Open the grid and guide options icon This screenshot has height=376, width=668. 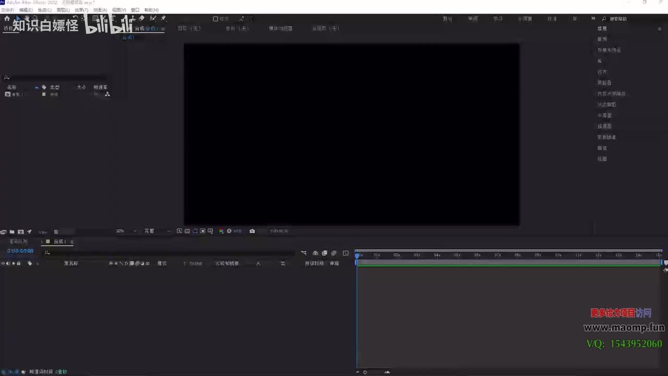pyautogui.click(x=210, y=231)
